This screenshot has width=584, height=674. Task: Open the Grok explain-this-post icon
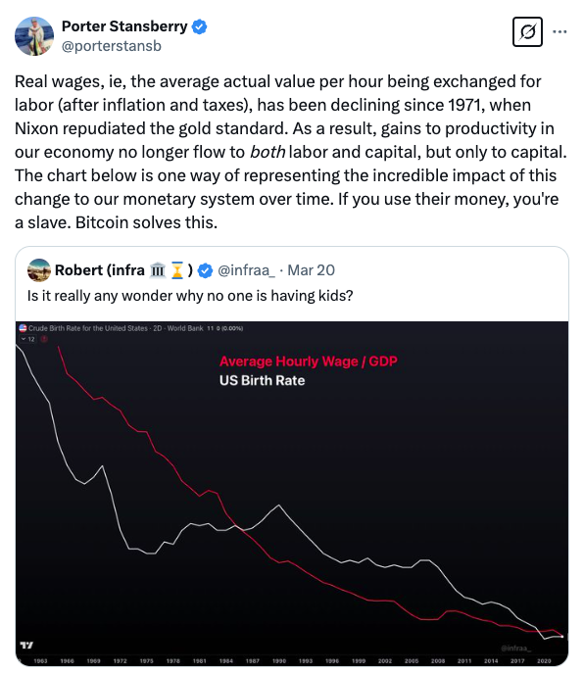pyautogui.click(x=527, y=31)
